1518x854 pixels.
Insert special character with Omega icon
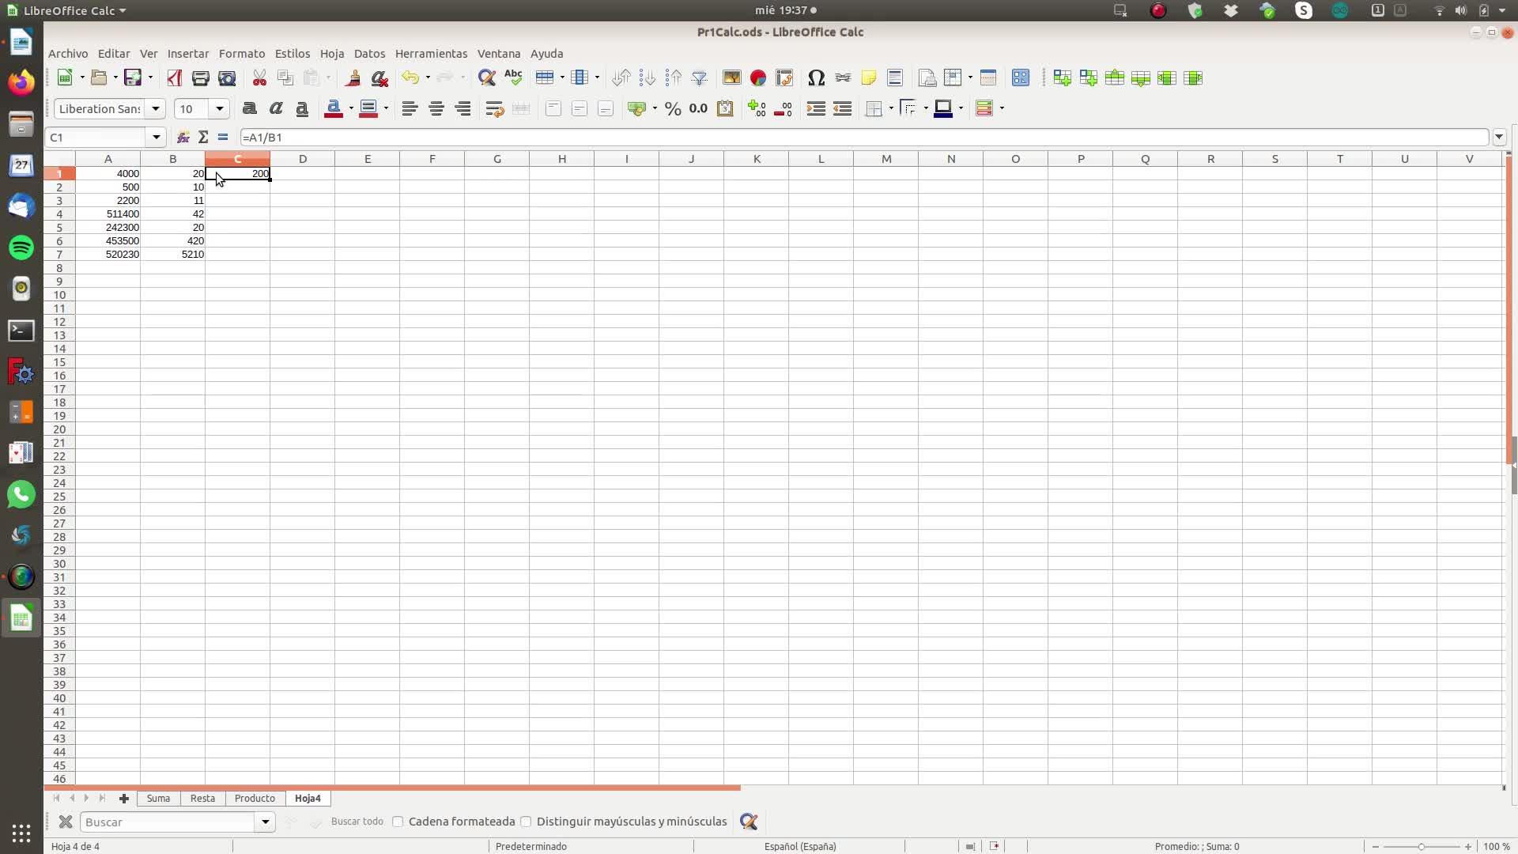(816, 77)
